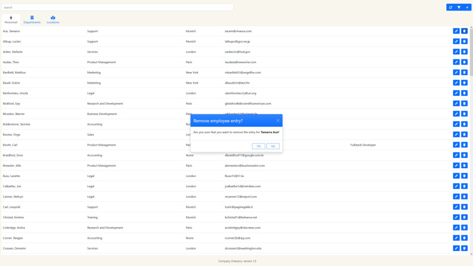Delete Kristine Christal's row with trash icon
This screenshot has width=473, height=266.
coord(464,217)
